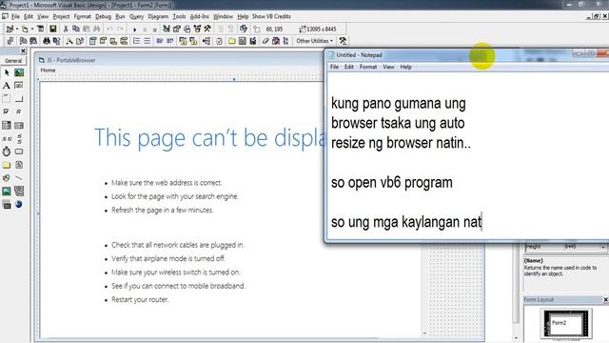Screen dimensions: 609x343
Task: Close the Form Layout panel
Action: pyautogui.click(x=605, y=299)
